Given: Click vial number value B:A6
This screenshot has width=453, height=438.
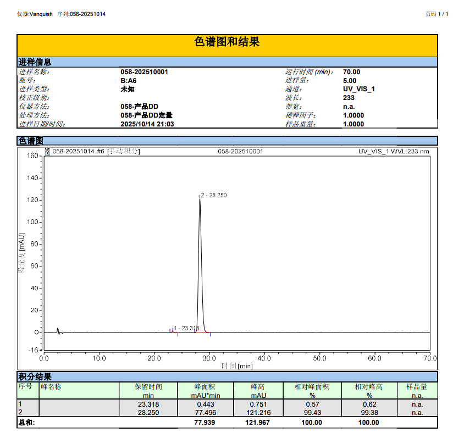Looking at the screenshot, I should pyautogui.click(x=128, y=81).
